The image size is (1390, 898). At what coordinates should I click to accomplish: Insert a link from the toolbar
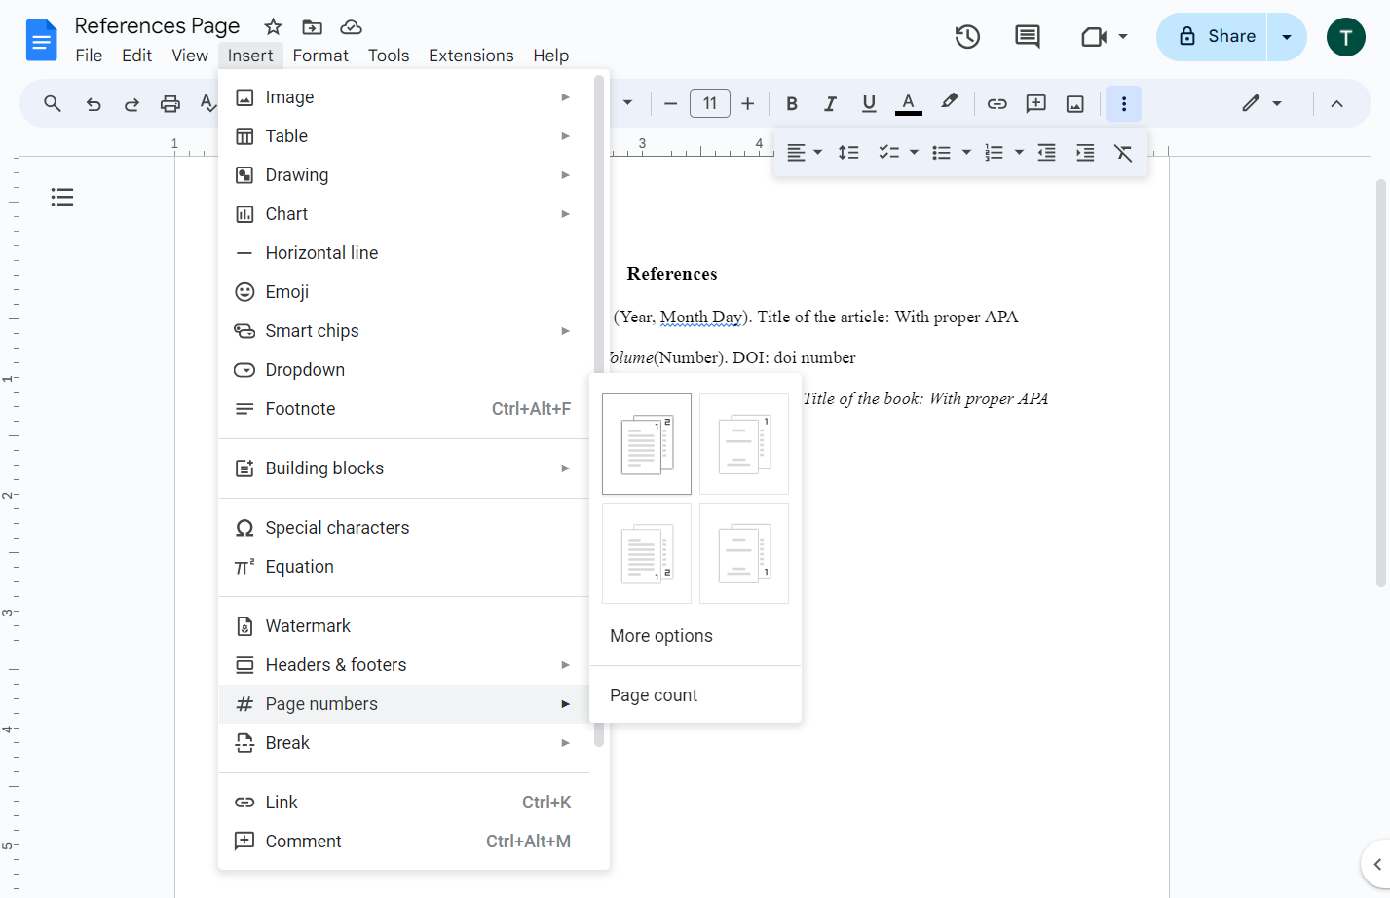click(996, 103)
